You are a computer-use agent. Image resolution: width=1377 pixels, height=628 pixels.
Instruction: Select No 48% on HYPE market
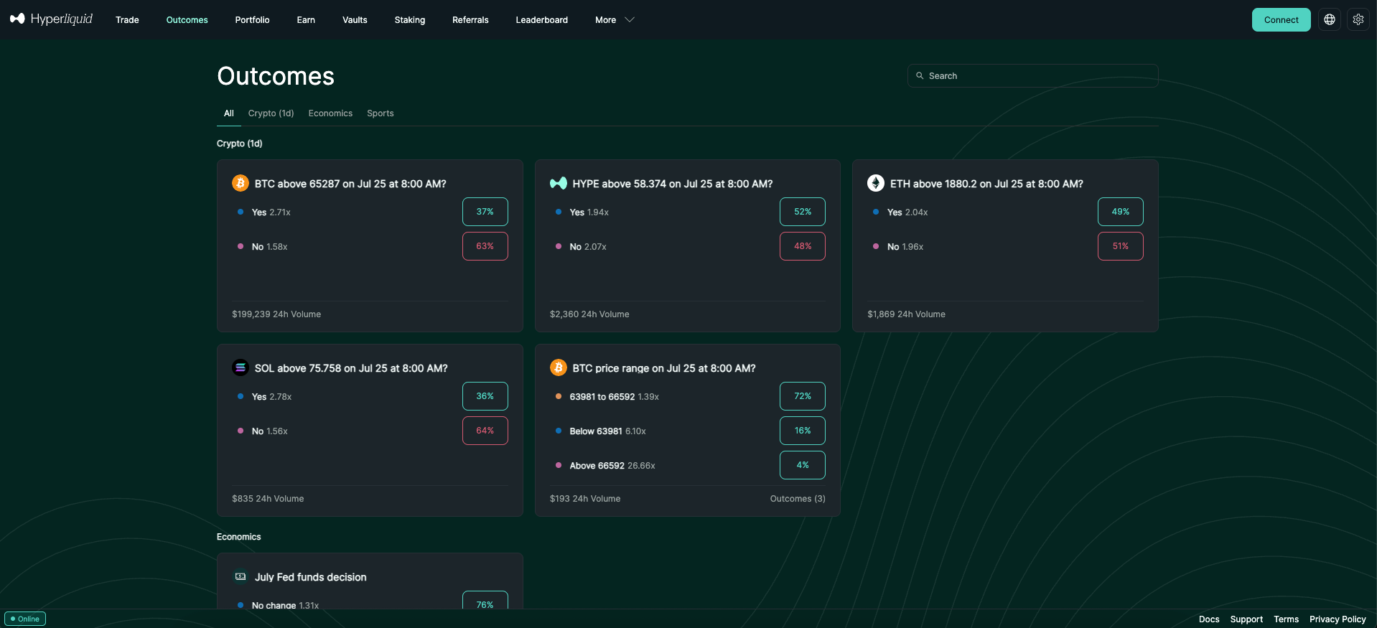pyautogui.click(x=803, y=246)
